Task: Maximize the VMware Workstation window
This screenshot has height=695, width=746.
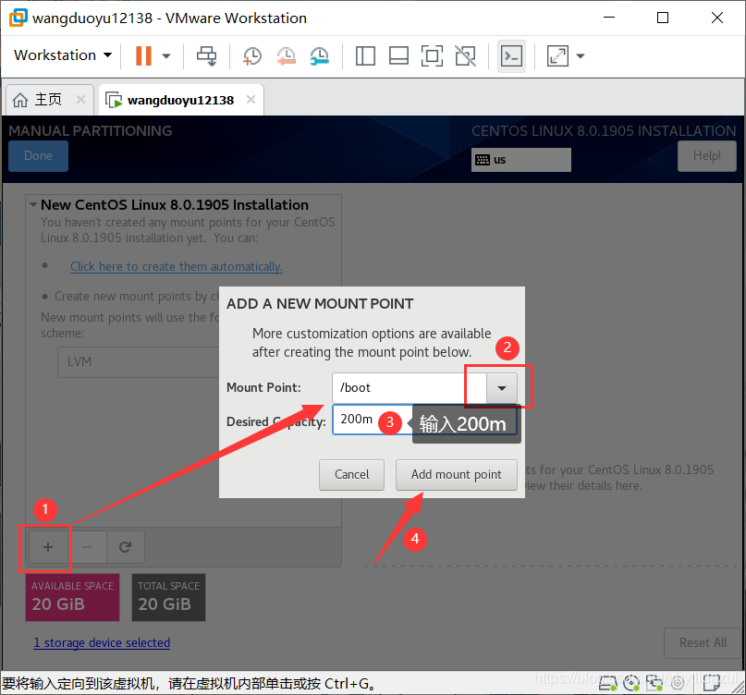Action: (x=663, y=18)
